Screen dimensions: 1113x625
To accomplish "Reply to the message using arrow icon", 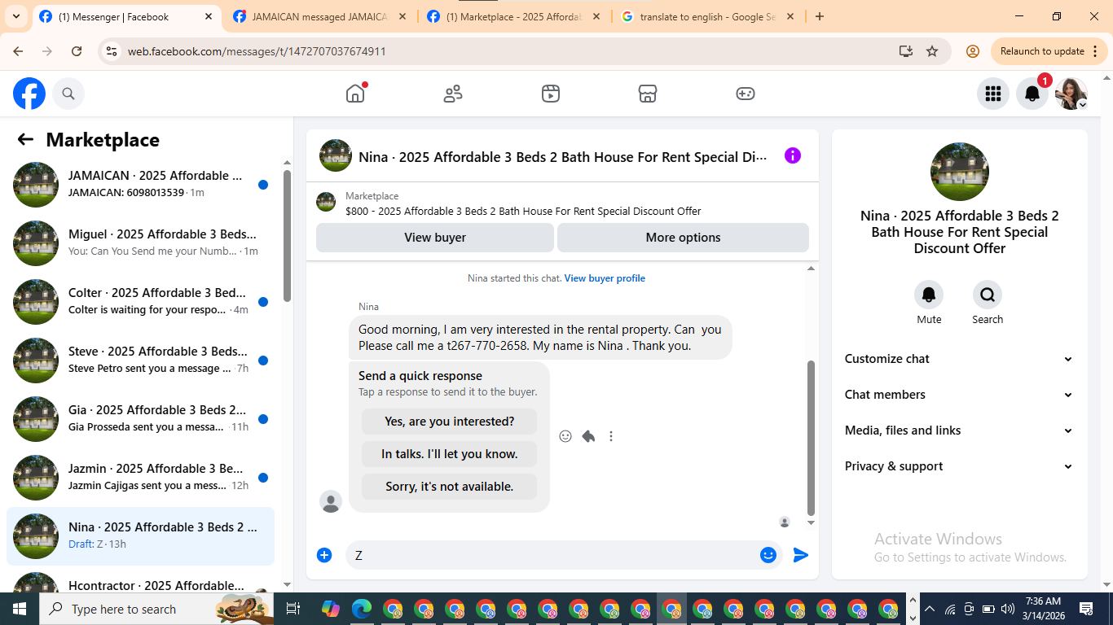I will pos(588,436).
